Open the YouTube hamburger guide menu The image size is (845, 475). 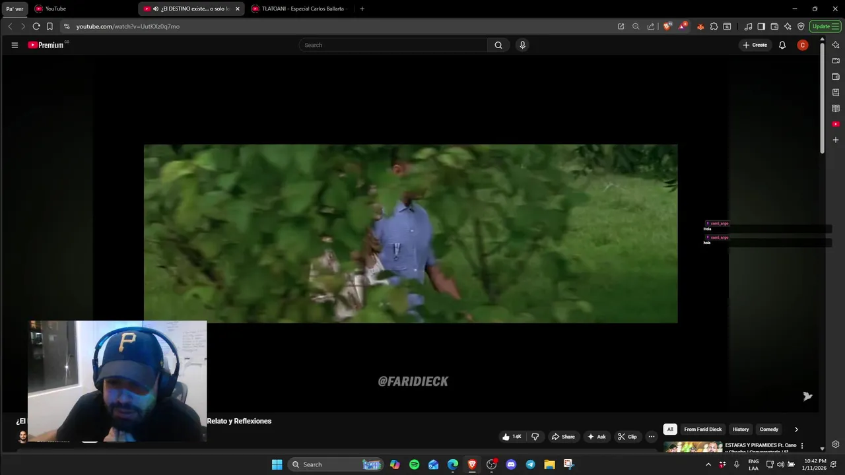tap(15, 45)
